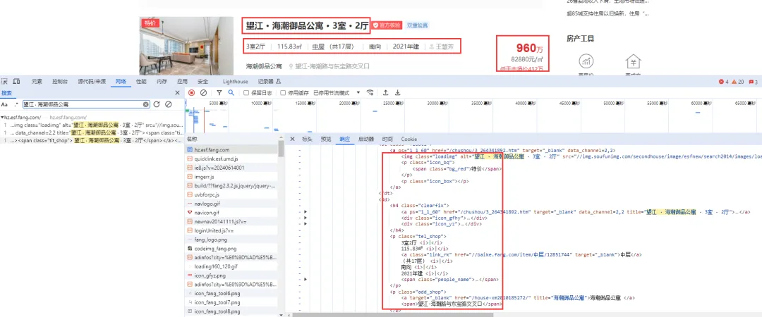
Task: Open the Lighthouse tab
Action: coord(235,82)
